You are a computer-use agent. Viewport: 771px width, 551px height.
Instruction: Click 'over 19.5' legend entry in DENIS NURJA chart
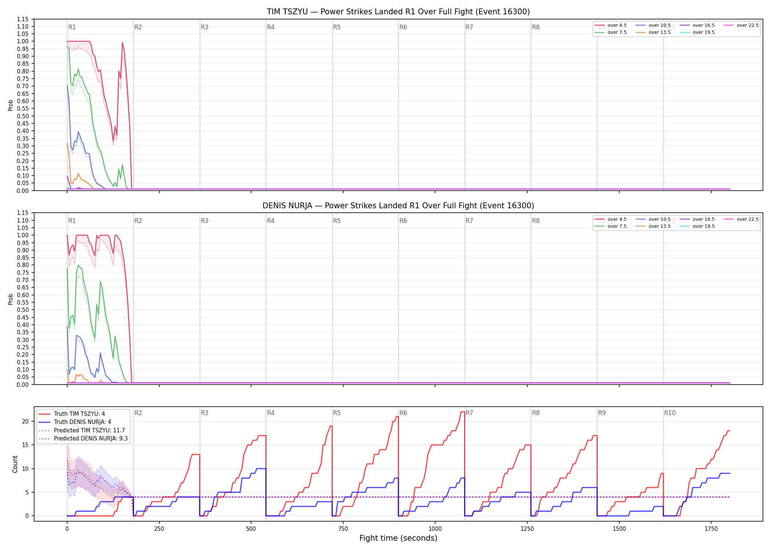coord(697,226)
